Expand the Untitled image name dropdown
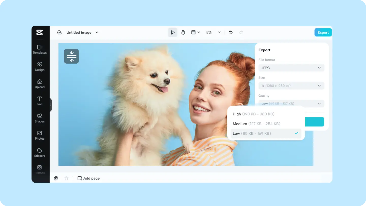This screenshot has width=366, height=206. (97, 32)
